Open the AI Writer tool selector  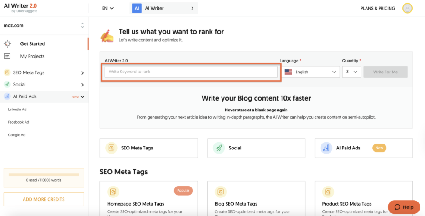coord(164,9)
